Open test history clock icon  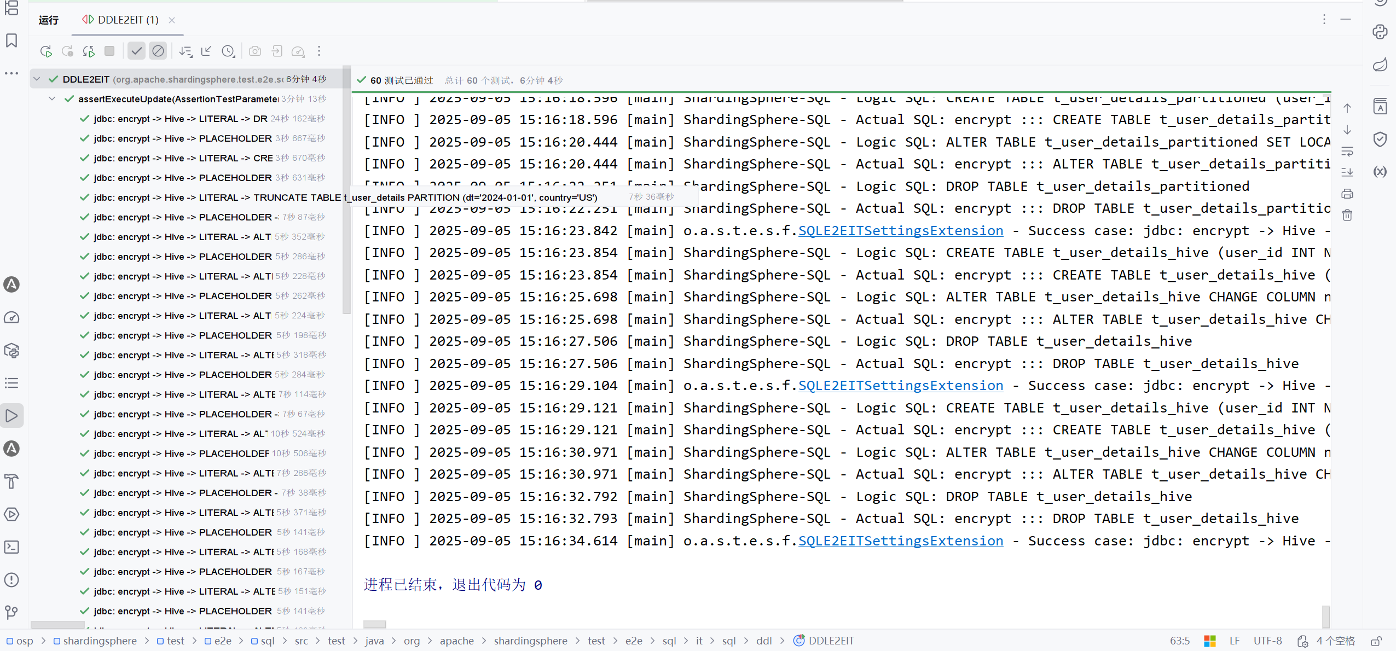228,51
